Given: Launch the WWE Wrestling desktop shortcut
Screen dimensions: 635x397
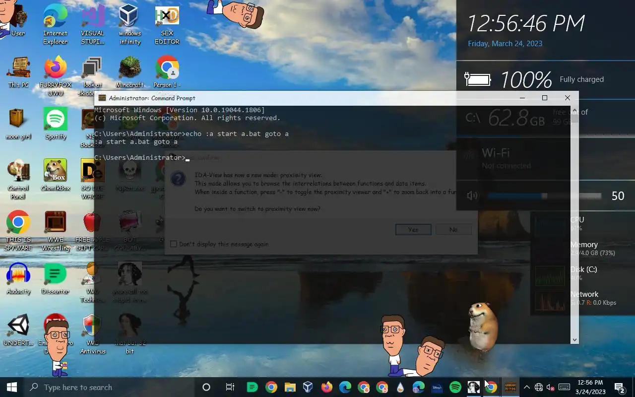Looking at the screenshot, I should 56,231.
